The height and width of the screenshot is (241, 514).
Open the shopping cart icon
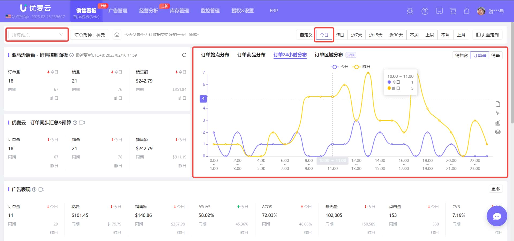point(453,11)
